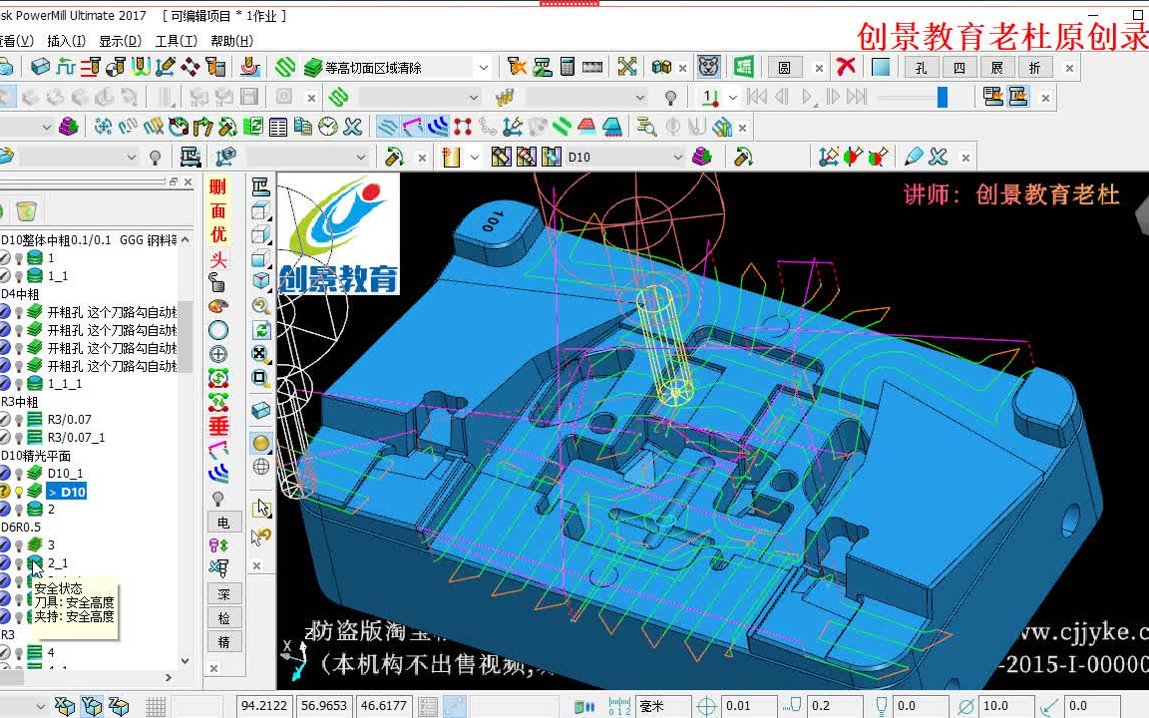Toggle light bulb beside toolpath 3

19,545
